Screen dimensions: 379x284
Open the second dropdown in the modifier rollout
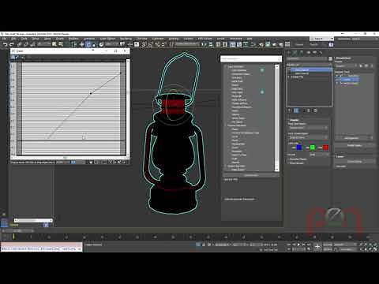tap(308, 137)
